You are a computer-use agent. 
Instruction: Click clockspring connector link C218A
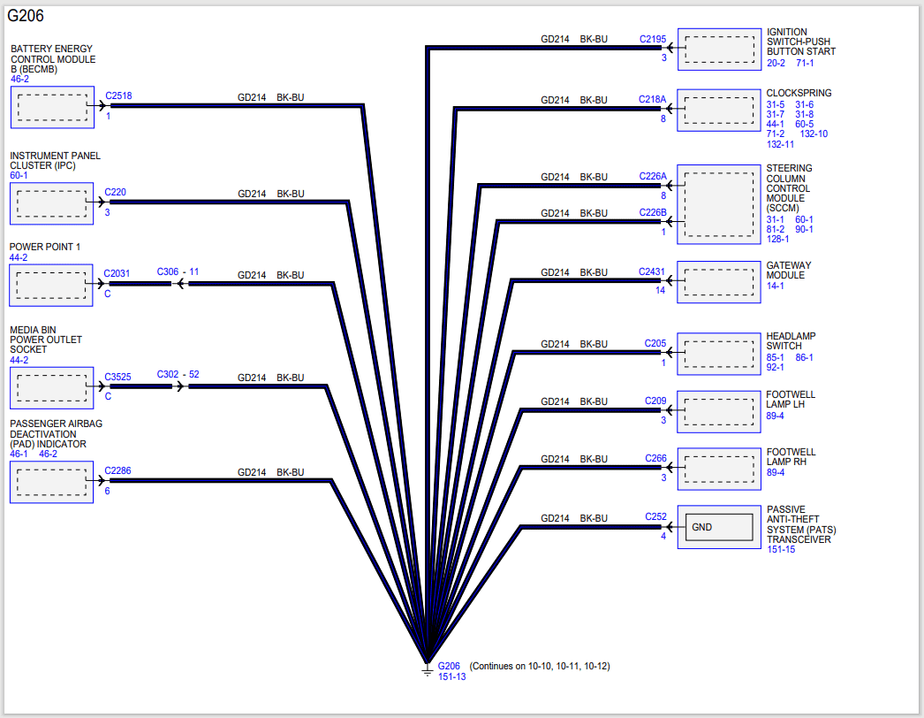pos(652,100)
